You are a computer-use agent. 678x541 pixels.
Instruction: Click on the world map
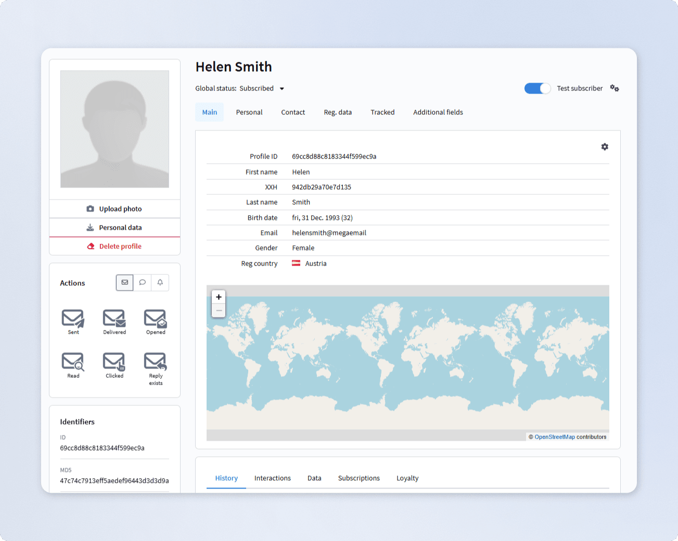(408, 363)
